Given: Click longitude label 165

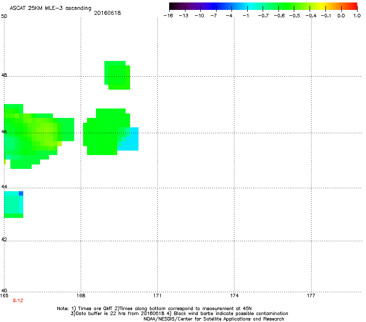Looking at the screenshot, I should tap(4, 296).
